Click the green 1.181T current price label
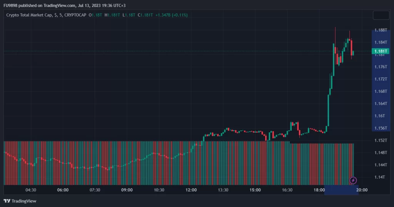 pos(380,51)
